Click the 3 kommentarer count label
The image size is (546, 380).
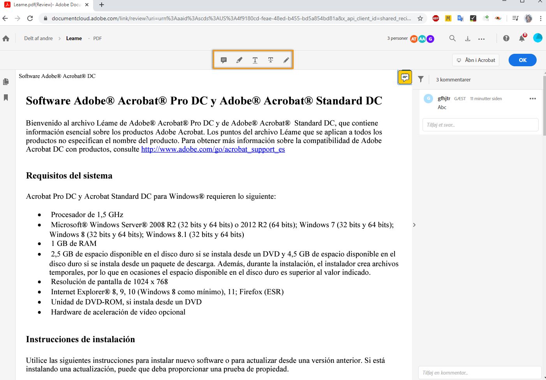tap(453, 80)
